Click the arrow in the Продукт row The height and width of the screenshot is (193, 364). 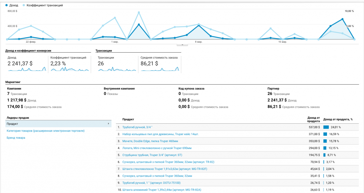coord(108,124)
